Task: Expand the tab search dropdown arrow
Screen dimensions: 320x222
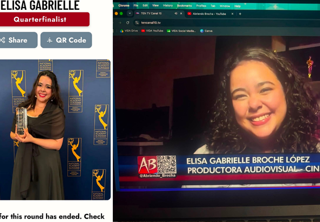Action: [130, 14]
